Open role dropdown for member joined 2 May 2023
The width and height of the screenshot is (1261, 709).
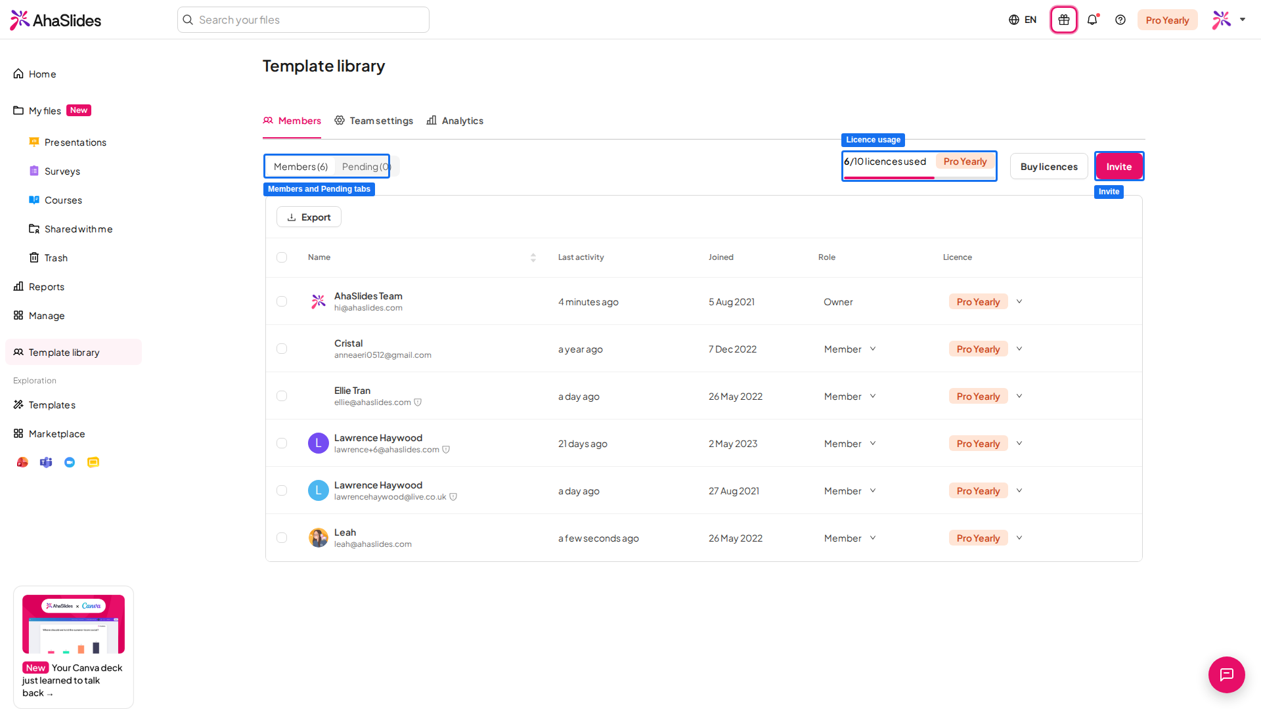pos(850,444)
